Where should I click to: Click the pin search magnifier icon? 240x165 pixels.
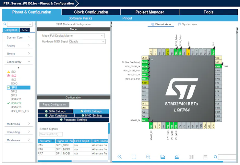coord(215,157)
